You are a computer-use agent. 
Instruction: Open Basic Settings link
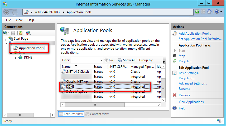coord(189,73)
